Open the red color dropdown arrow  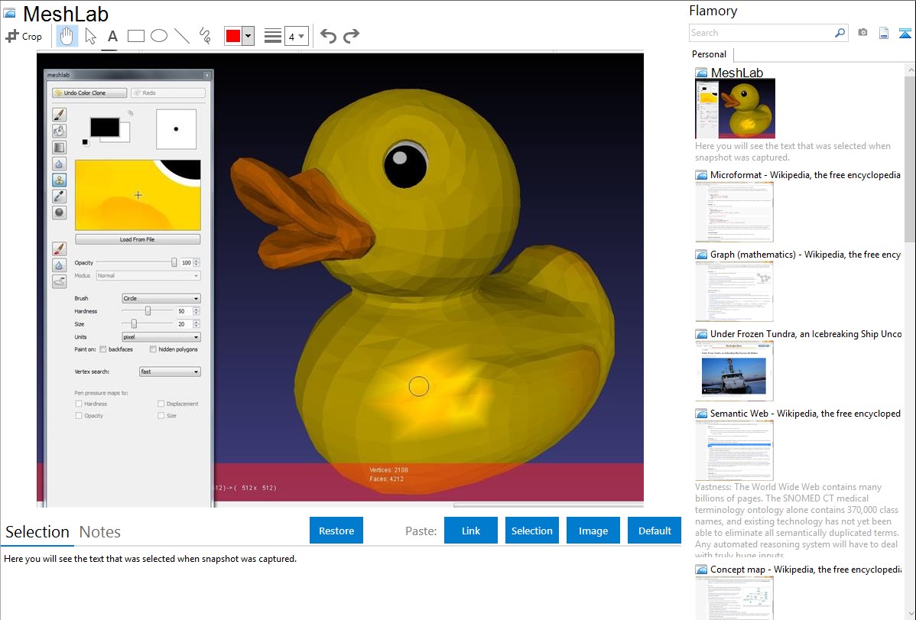click(248, 36)
